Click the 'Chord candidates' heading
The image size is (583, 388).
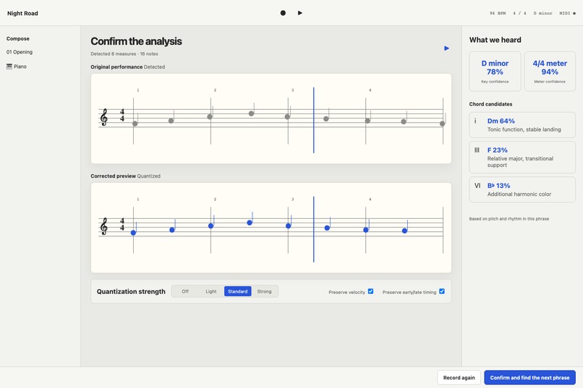pyautogui.click(x=490, y=104)
